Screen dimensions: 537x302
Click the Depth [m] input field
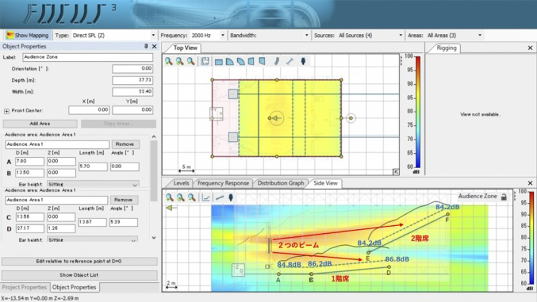click(133, 80)
